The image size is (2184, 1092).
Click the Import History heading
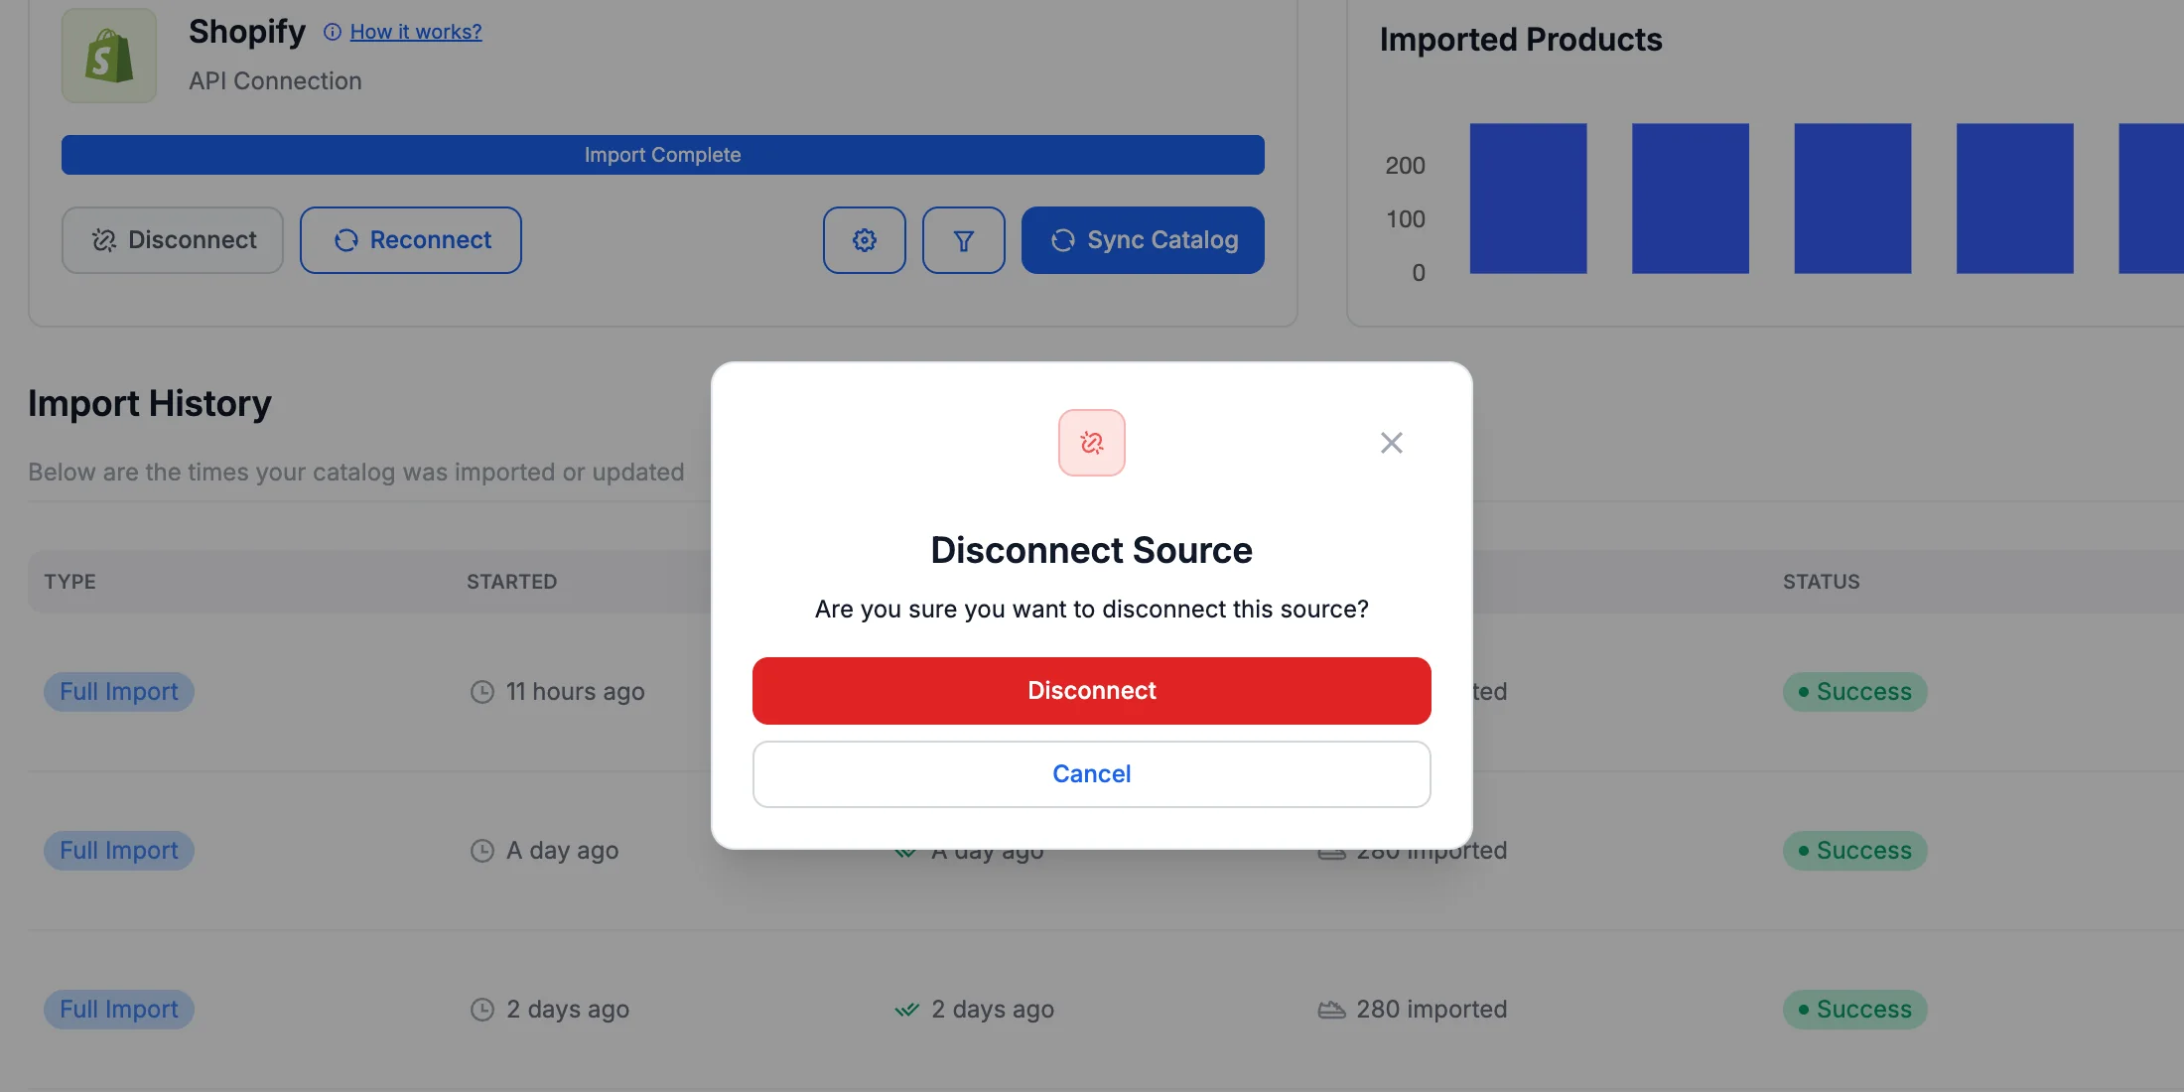(x=150, y=404)
